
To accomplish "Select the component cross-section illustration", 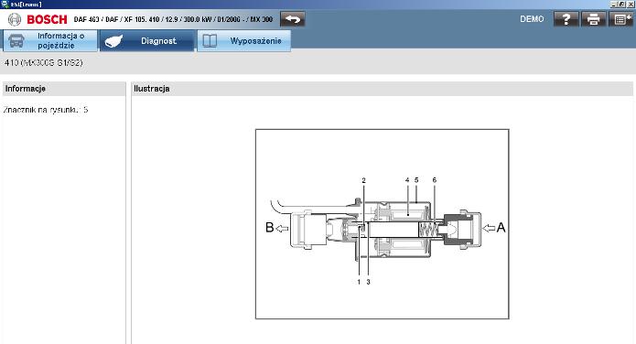I will [x=383, y=224].
